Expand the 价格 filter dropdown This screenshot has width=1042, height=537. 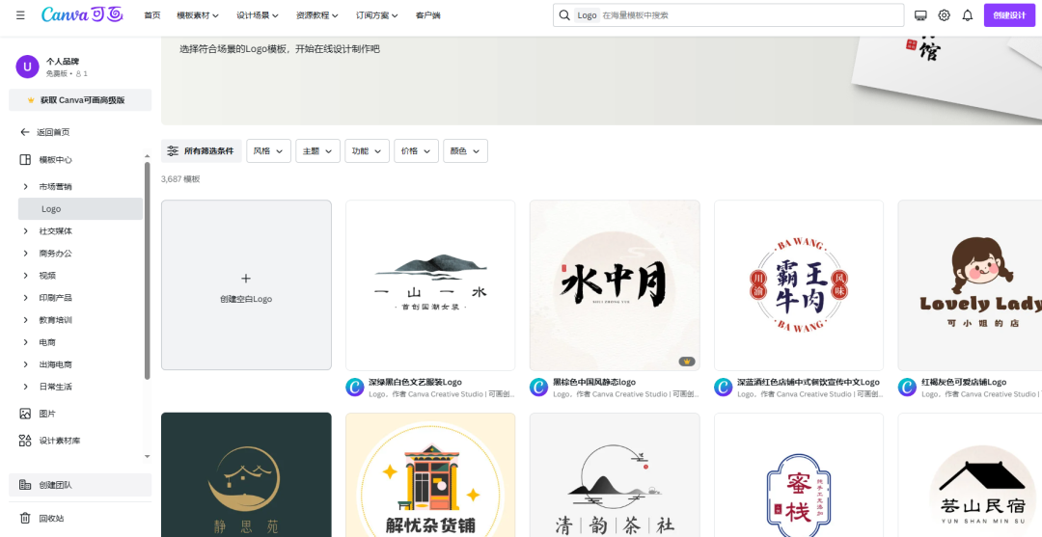pos(416,150)
